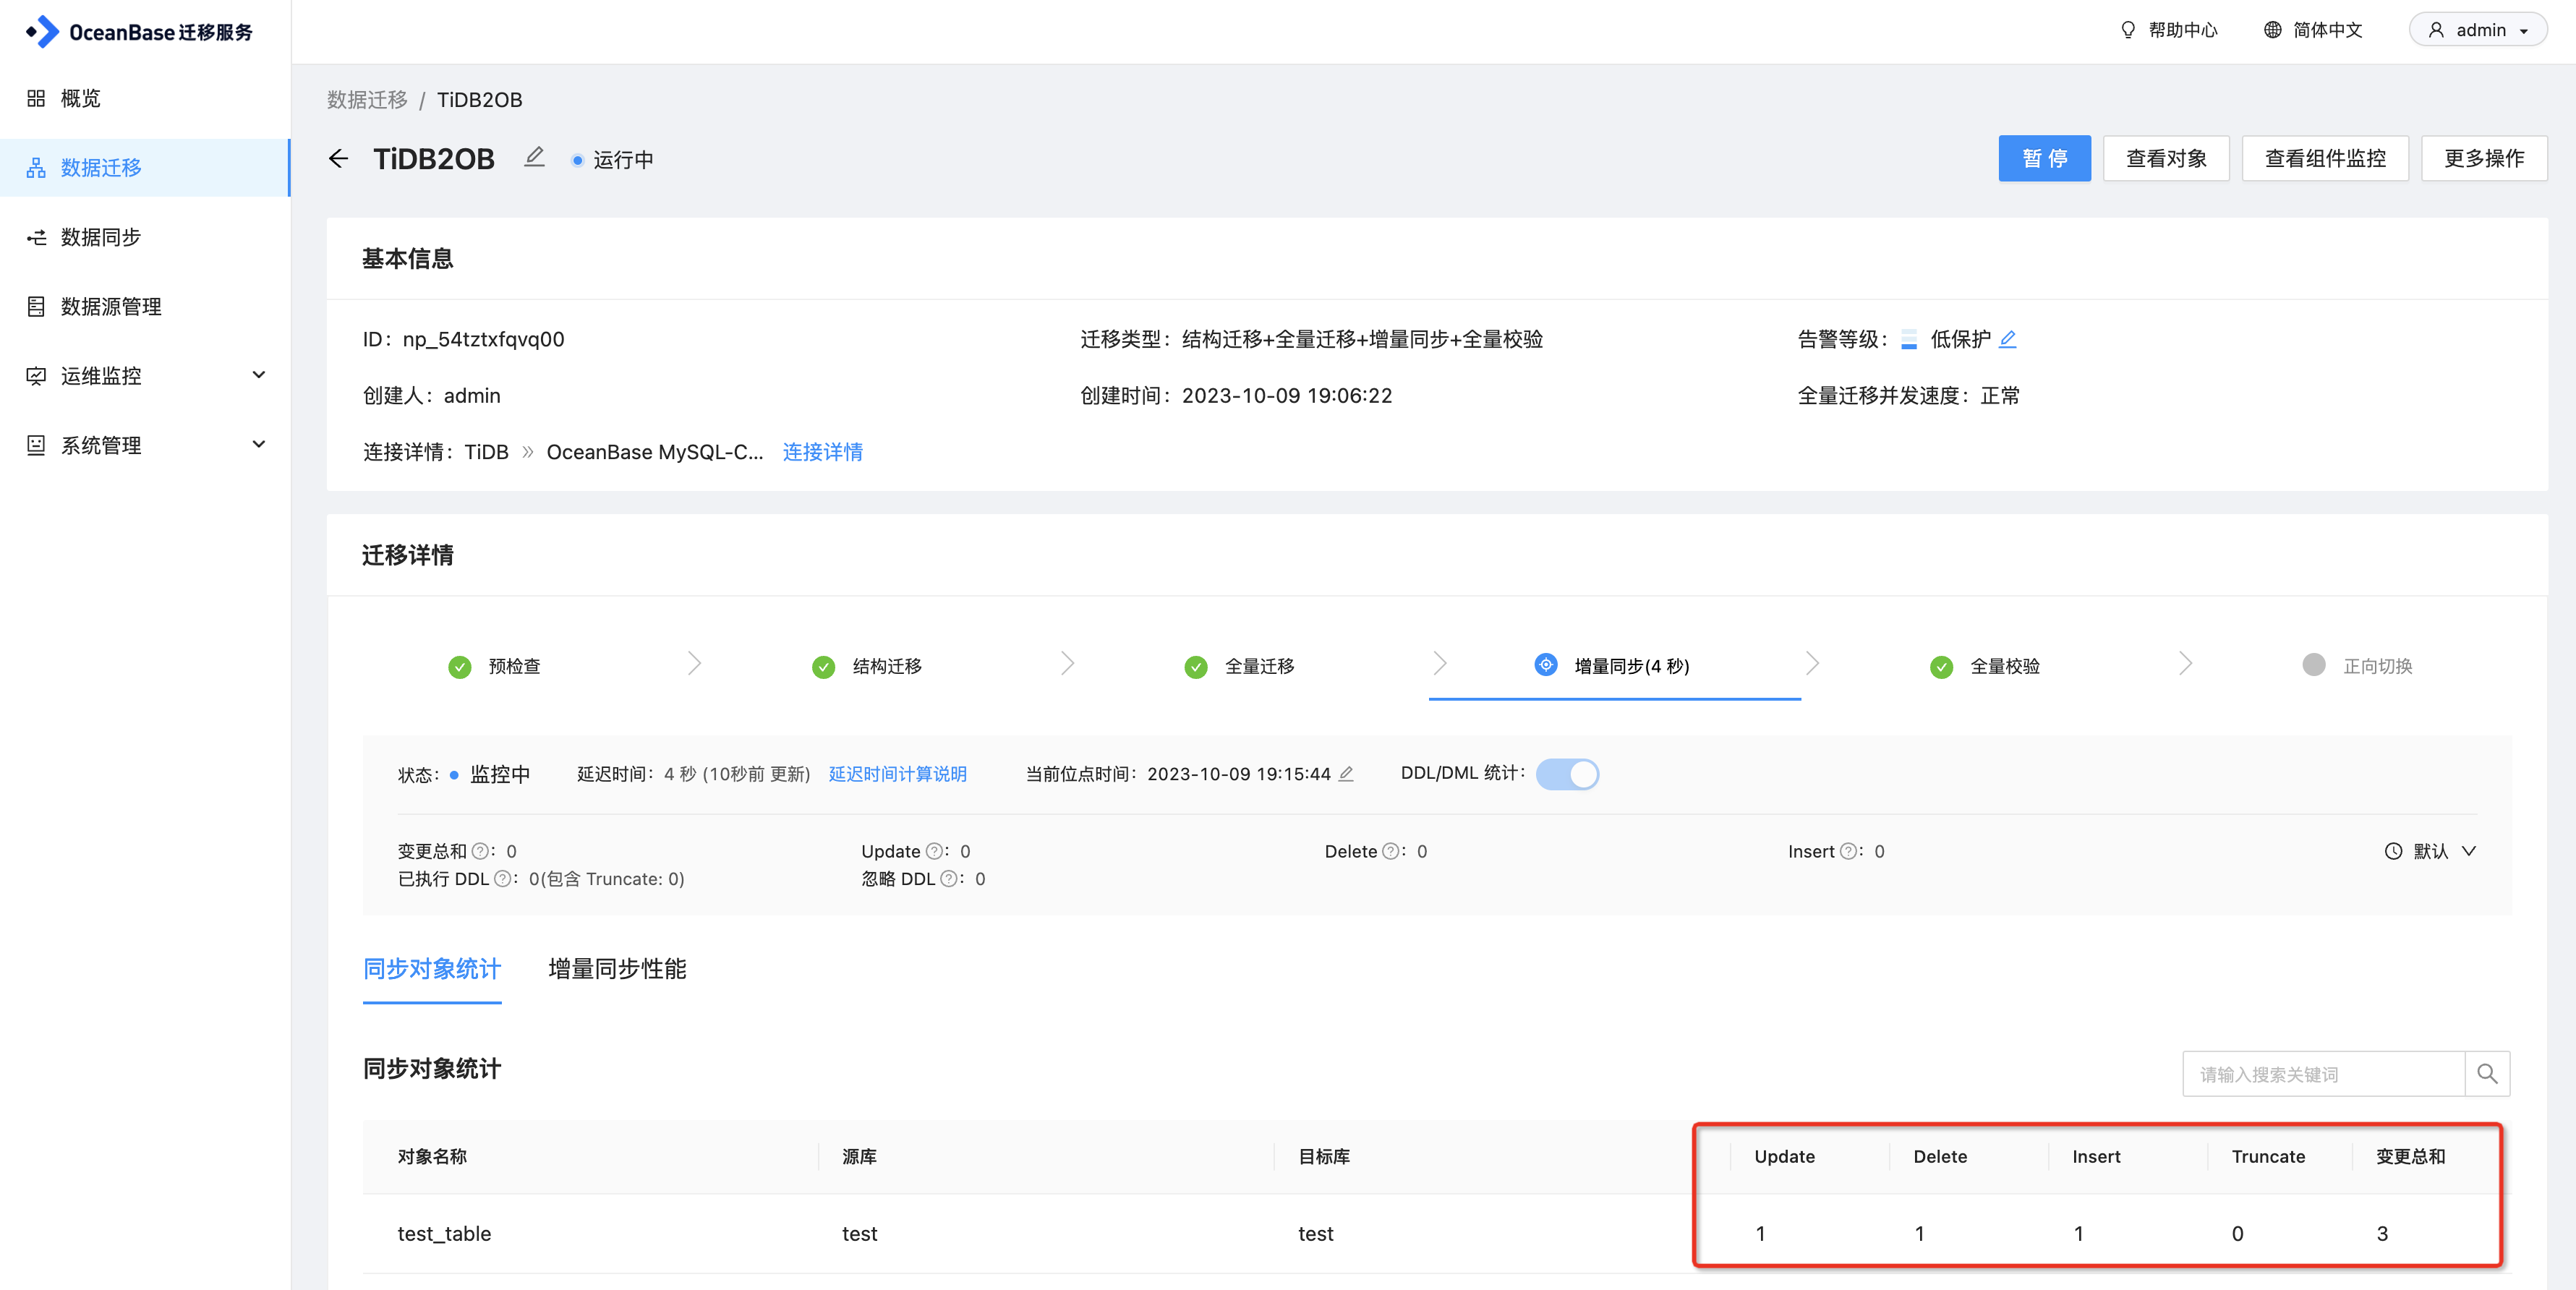
Task: Expand the 运维监控 menu chevron
Action: (259, 375)
